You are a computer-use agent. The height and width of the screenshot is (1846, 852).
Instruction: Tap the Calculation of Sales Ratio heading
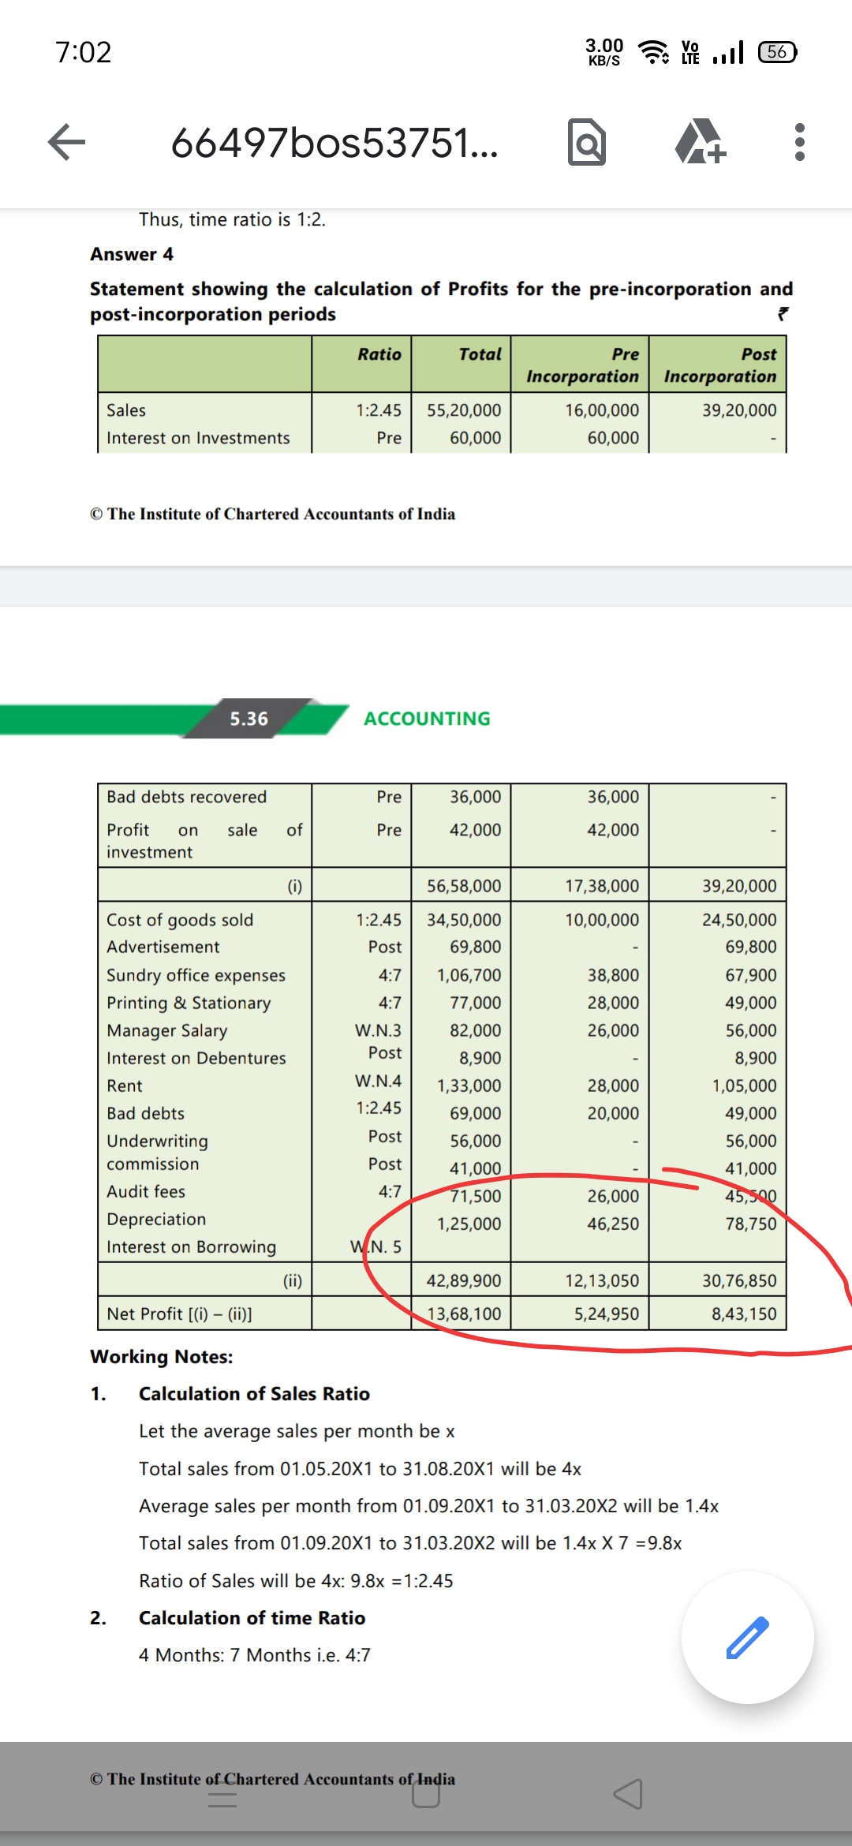tap(254, 1394)
